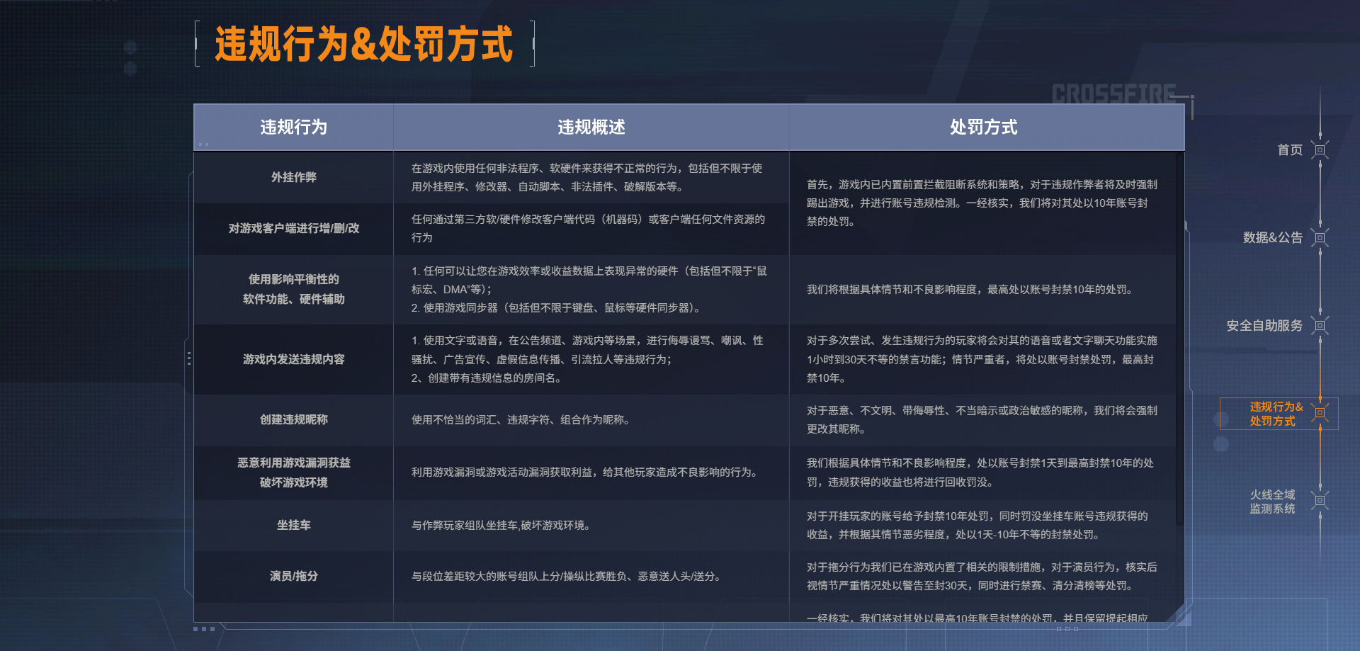The height and width of the screenshot is (651, 1360).
Task: Go to the 首页 section
Action: (1289, 150)
